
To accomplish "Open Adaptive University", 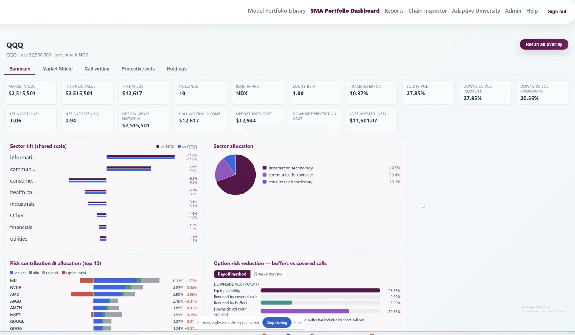I will [476, 11].
